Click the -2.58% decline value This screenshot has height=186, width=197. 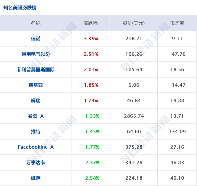coord(91,178)
